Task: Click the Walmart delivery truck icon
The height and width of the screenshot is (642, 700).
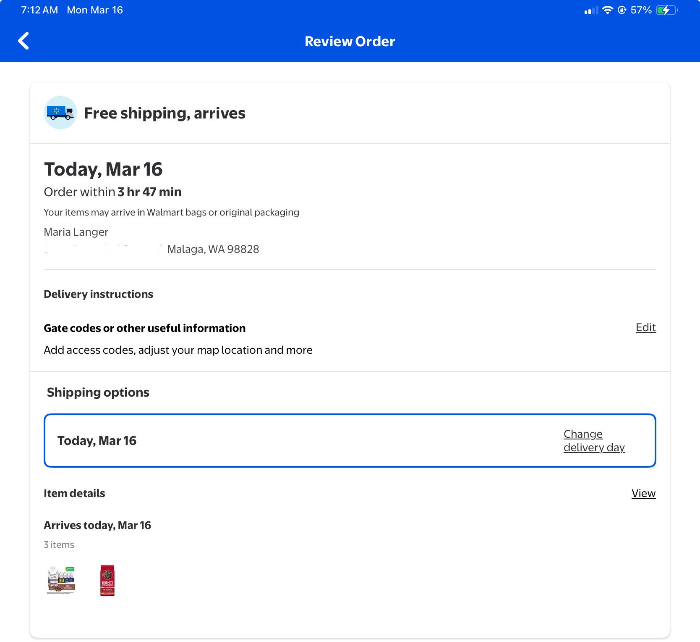Action: coord(60,113)
